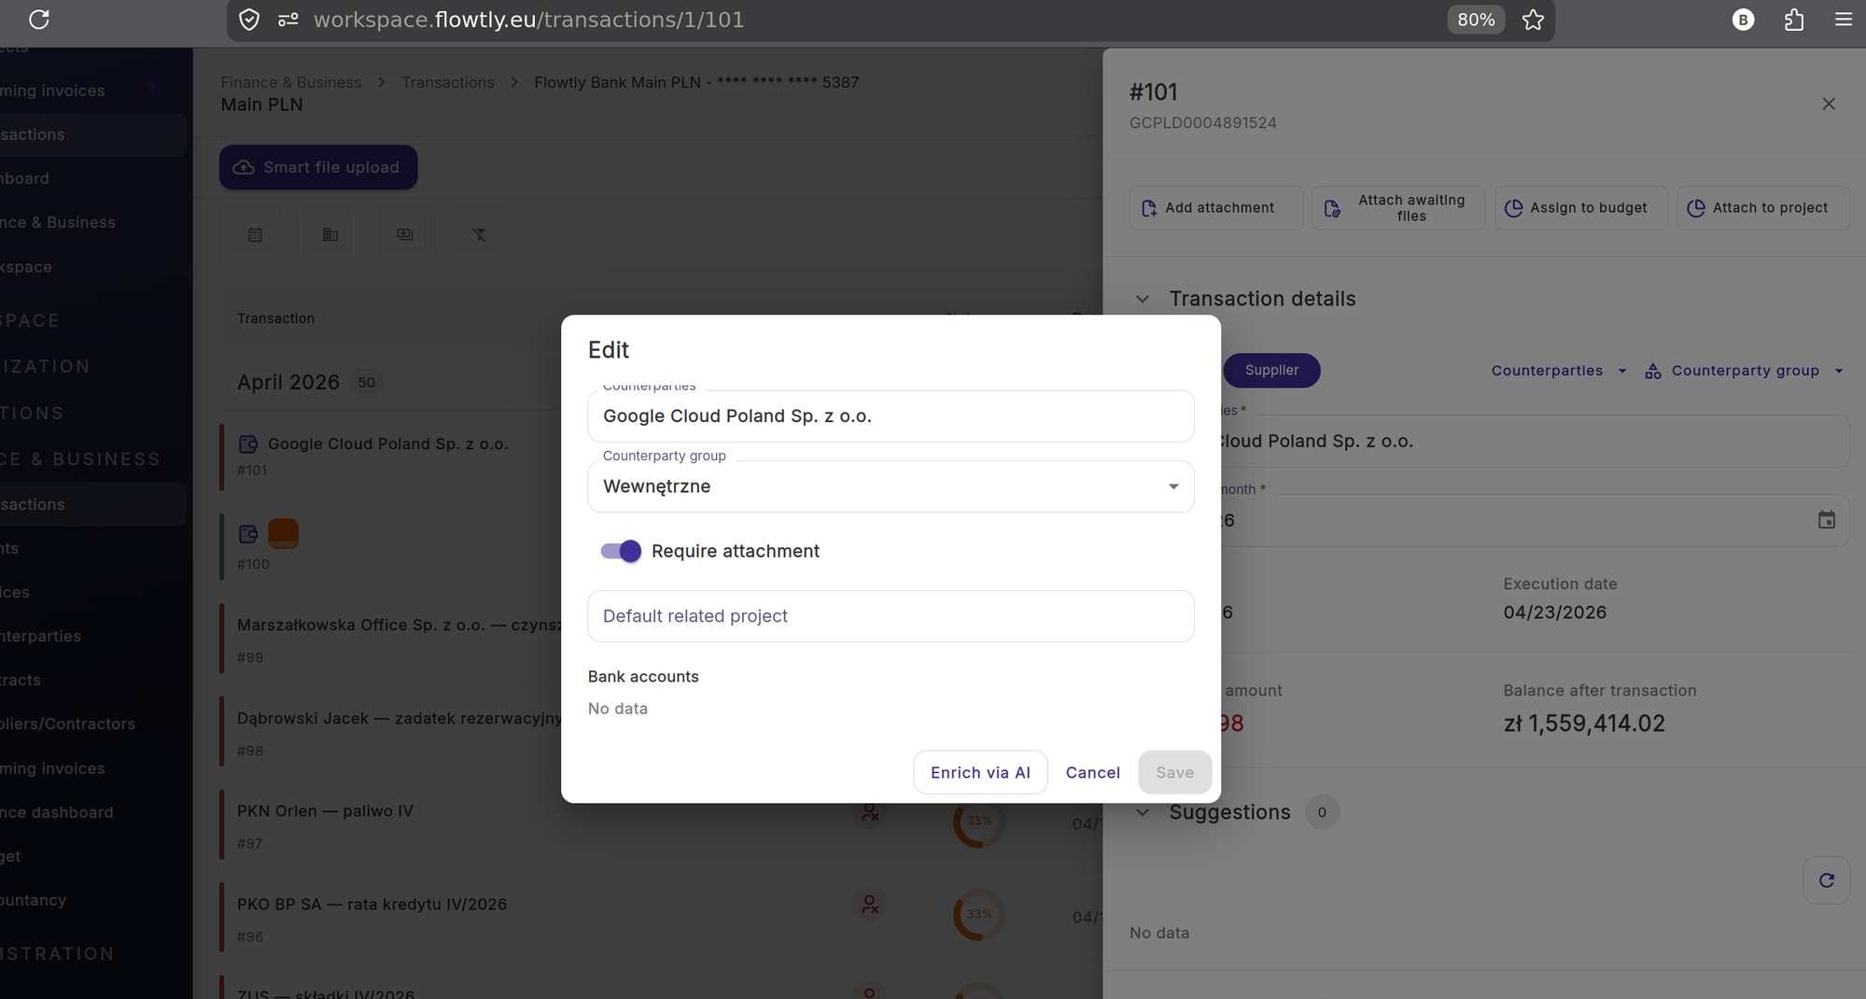Screen dimensions: 1866x999
Task: Cancel the Edit dialog
Action: (x=1092, y=772)
